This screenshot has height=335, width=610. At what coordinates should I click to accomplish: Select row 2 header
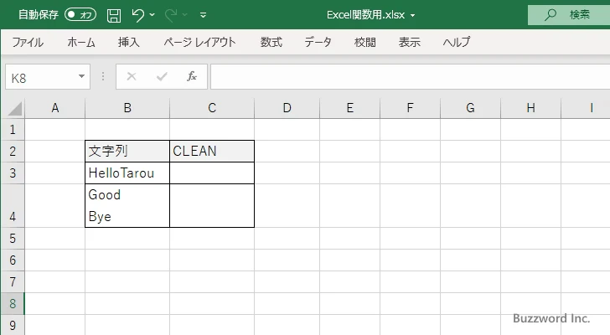pyautogui.click(x=13, y=152)
